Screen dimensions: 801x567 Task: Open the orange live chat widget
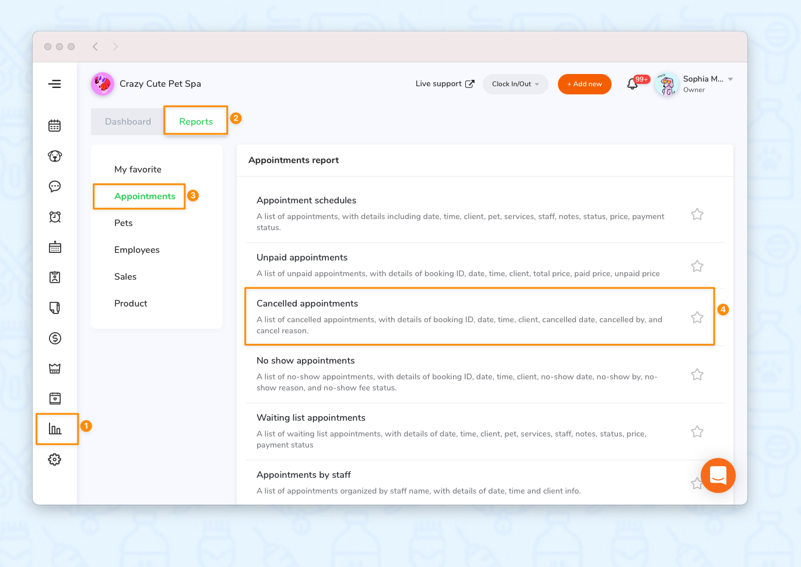718,476
